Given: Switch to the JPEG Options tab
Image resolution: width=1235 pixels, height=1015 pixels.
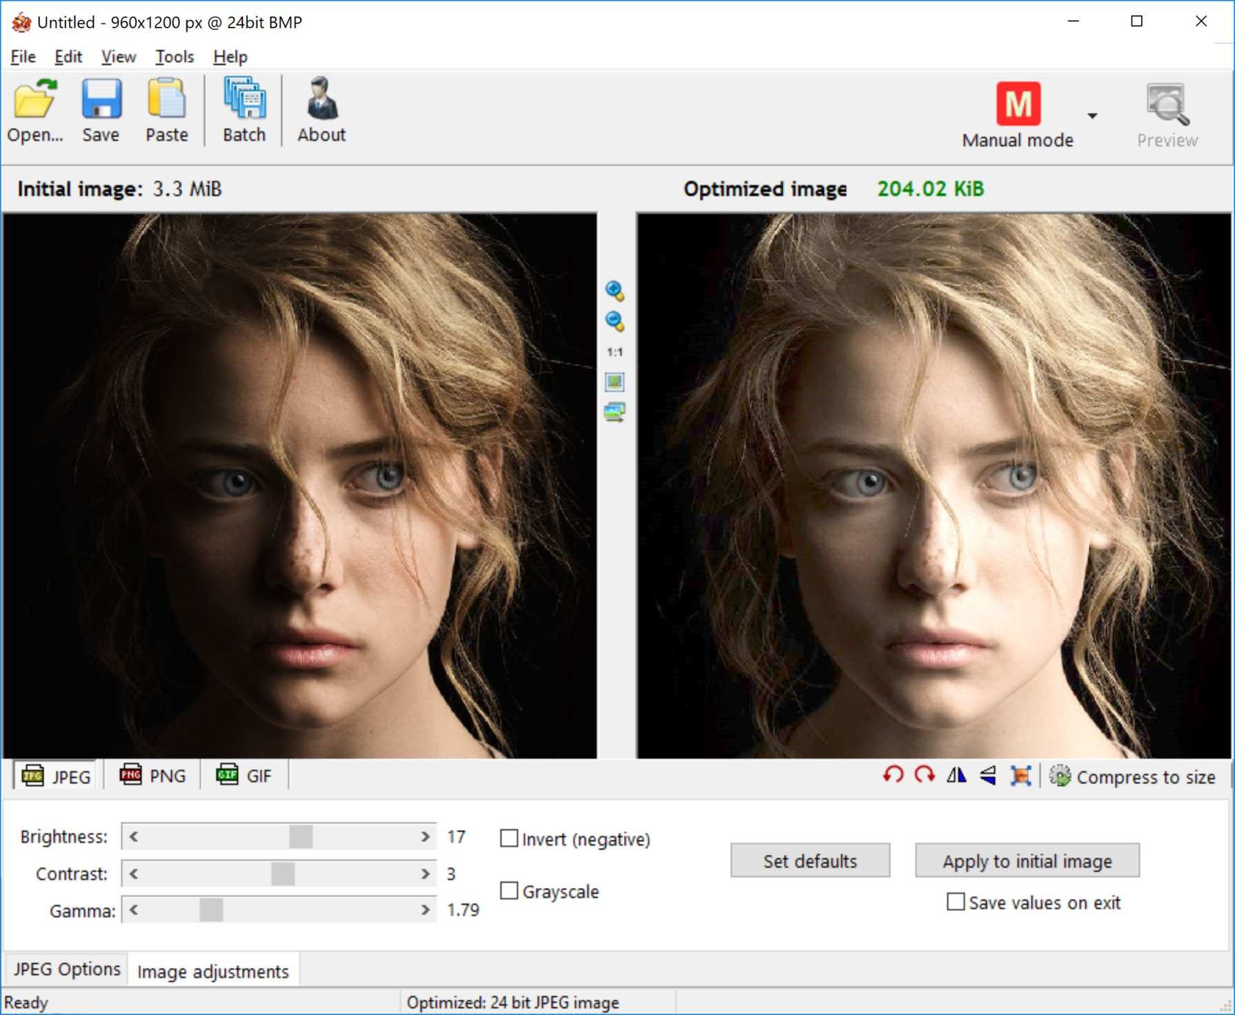Looking at the screenshot, I should click(67, 969).
